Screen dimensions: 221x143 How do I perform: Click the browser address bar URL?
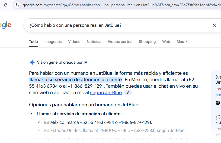point(122,5)
